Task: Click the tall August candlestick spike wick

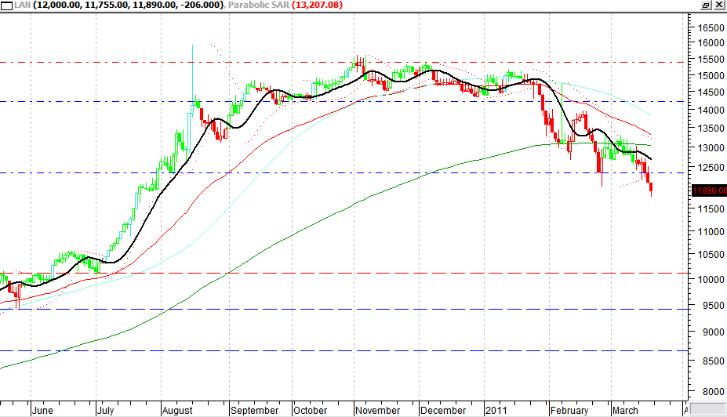Action: click(192, 63)
